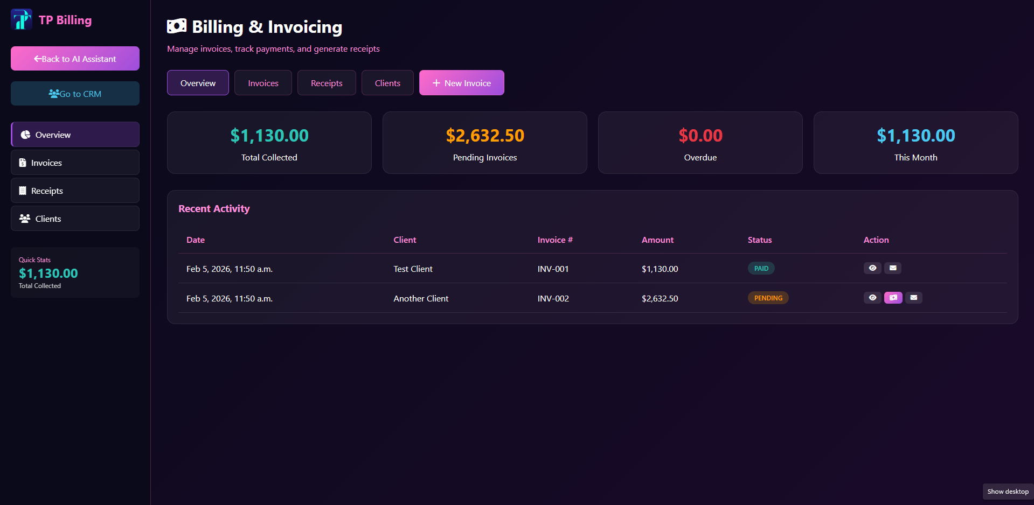The width and height of the screenshot is (1034, 505).
Task: Click the Overview pie chart icon in sidebar
Action: click(25, 134)
